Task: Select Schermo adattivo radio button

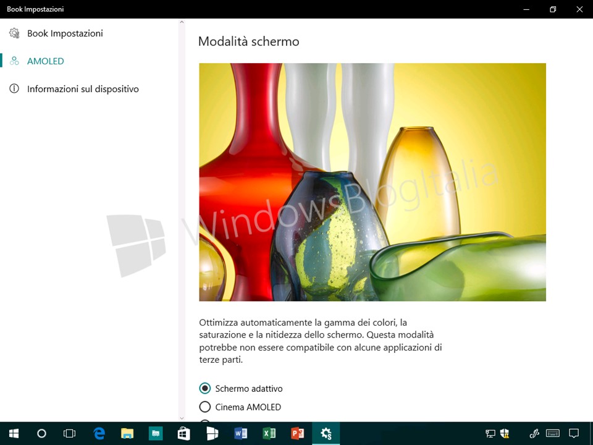Action: [x=204, y=388]
